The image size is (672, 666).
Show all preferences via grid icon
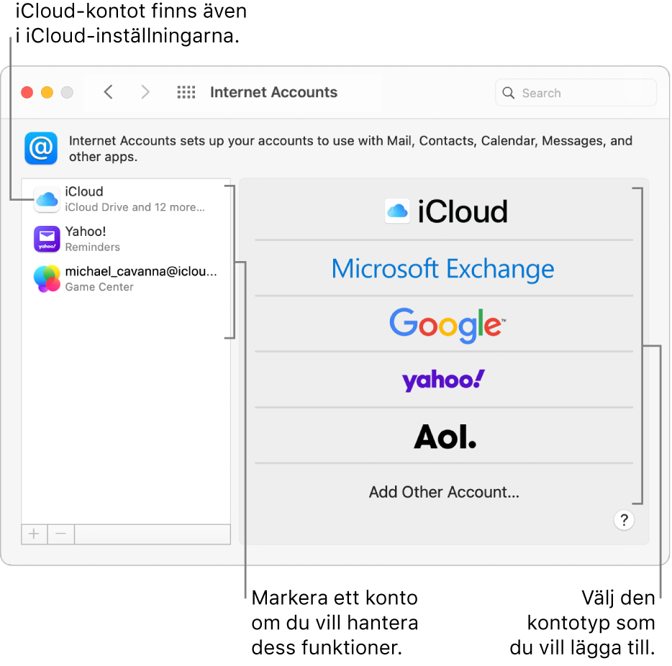186,92
